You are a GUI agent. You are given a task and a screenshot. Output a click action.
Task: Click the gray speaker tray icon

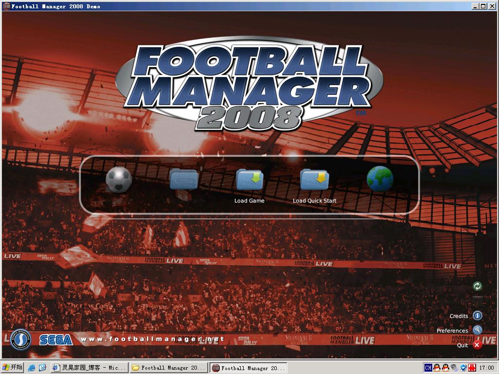(454, 368)
